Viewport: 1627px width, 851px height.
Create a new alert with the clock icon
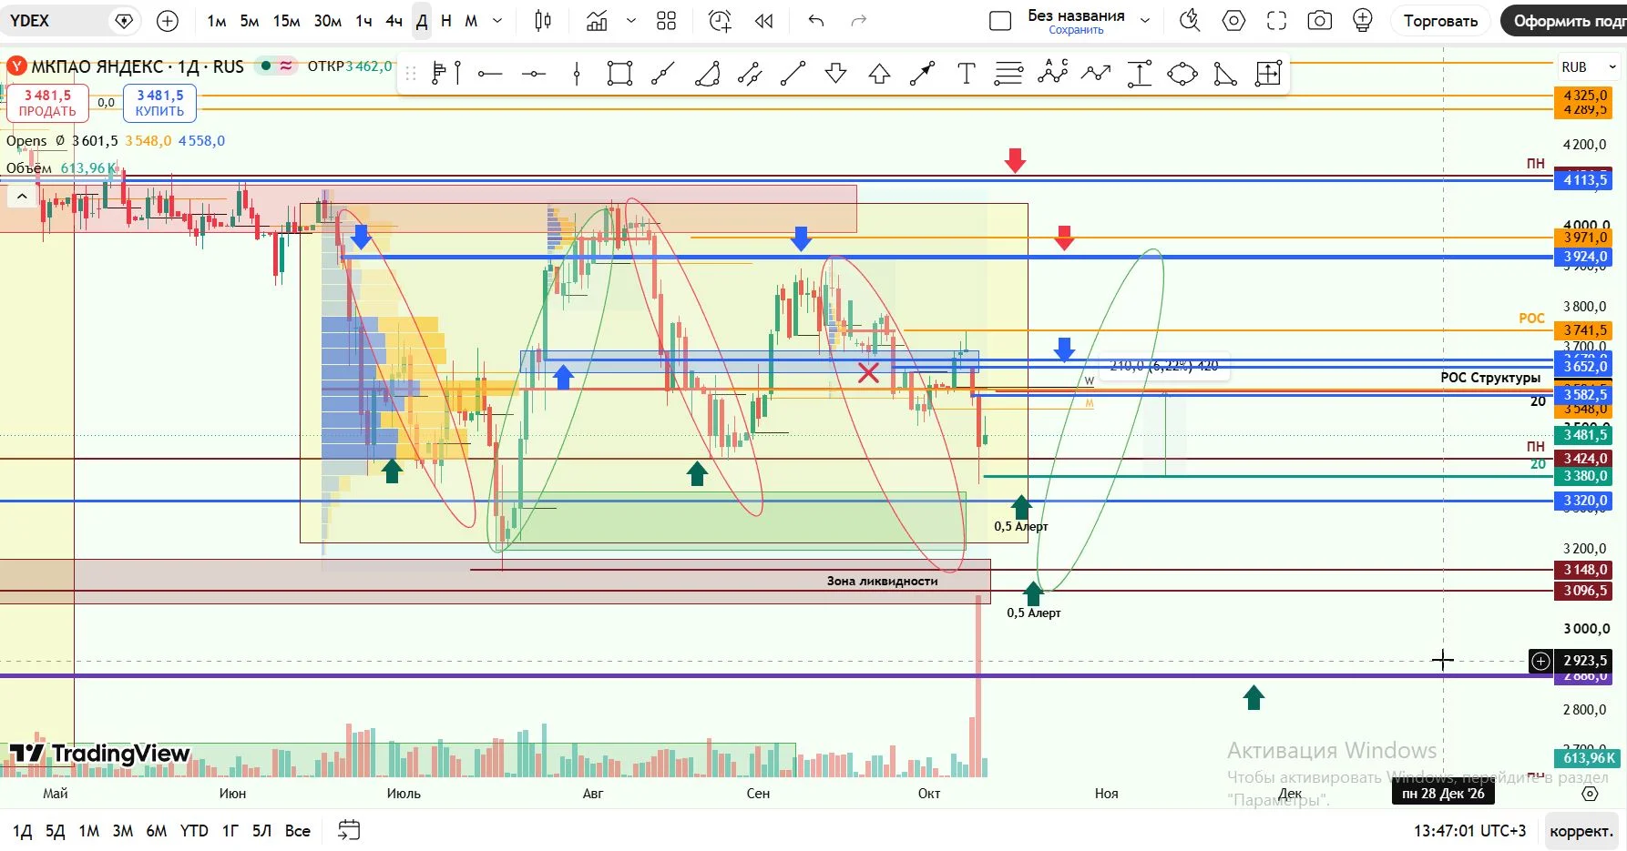coord(720,21)
